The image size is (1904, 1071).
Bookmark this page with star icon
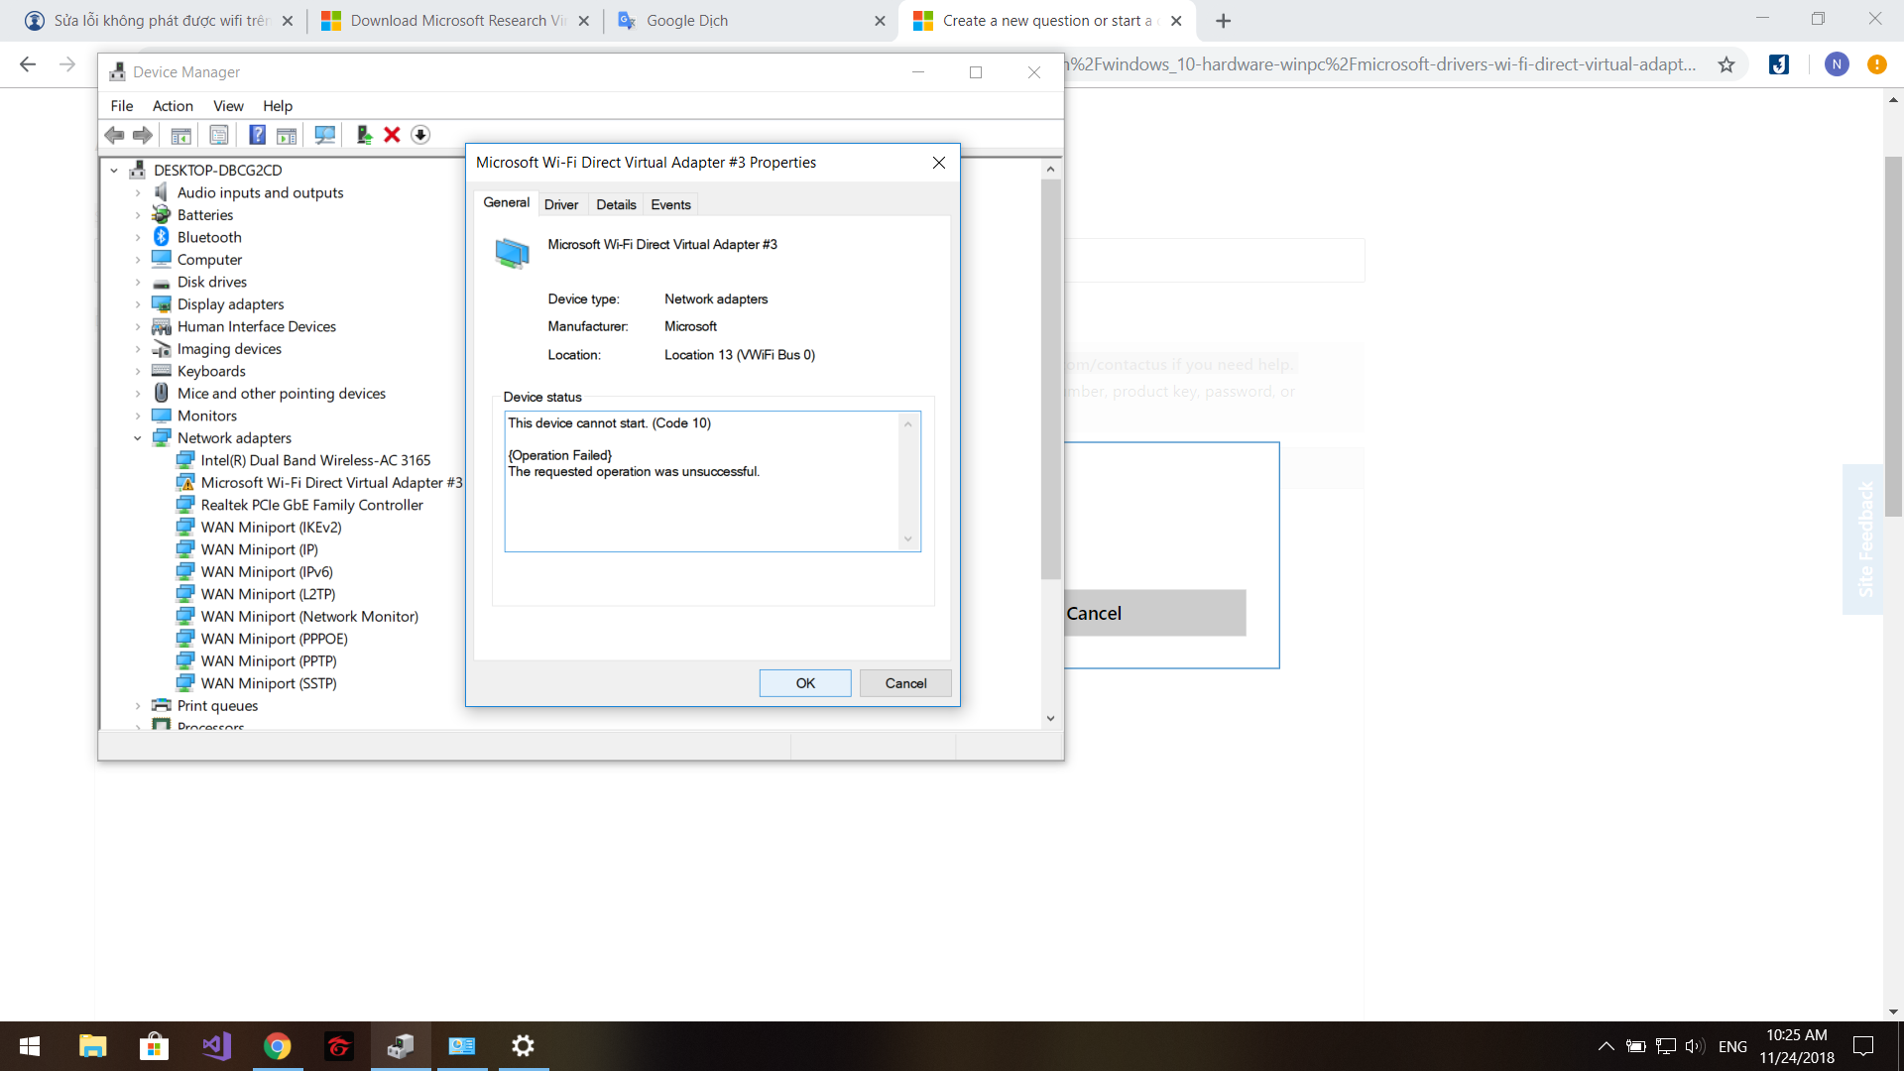tap(1726, 64)
